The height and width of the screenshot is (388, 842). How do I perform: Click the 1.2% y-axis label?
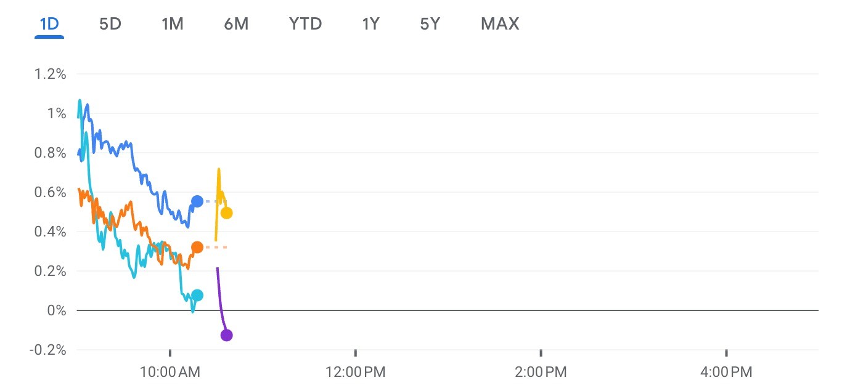52,74
